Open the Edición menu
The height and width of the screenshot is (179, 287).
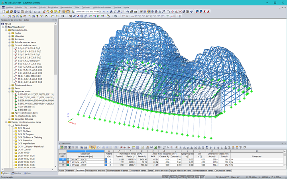18,7
